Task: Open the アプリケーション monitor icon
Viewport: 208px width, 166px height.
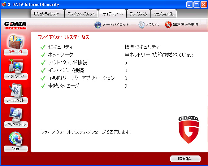Action: 16,114
